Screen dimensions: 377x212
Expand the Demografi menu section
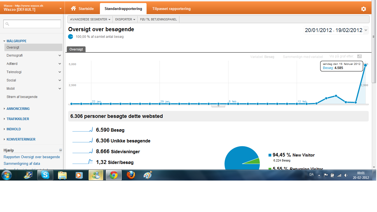tap(60, 55)
